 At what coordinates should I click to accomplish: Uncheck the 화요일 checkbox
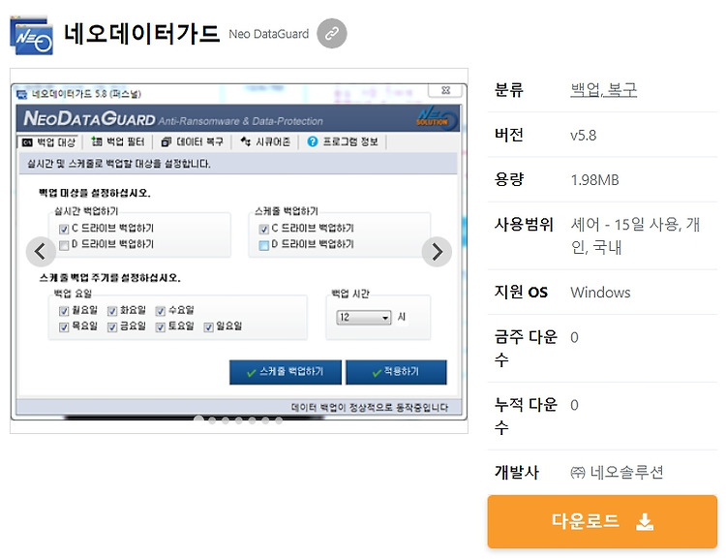pos(112,311)
